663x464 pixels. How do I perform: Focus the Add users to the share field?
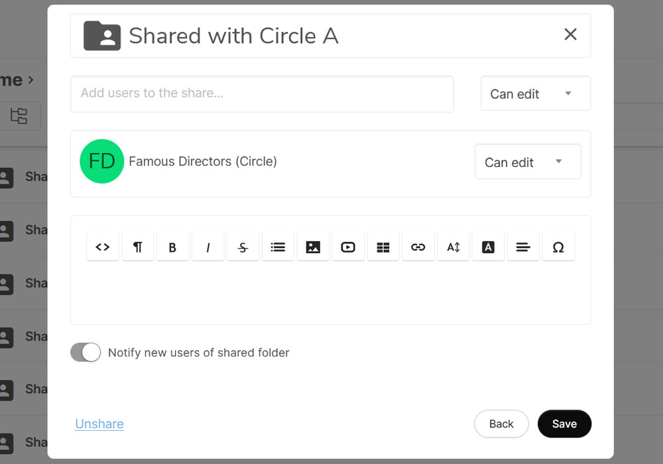pos(262,93)
